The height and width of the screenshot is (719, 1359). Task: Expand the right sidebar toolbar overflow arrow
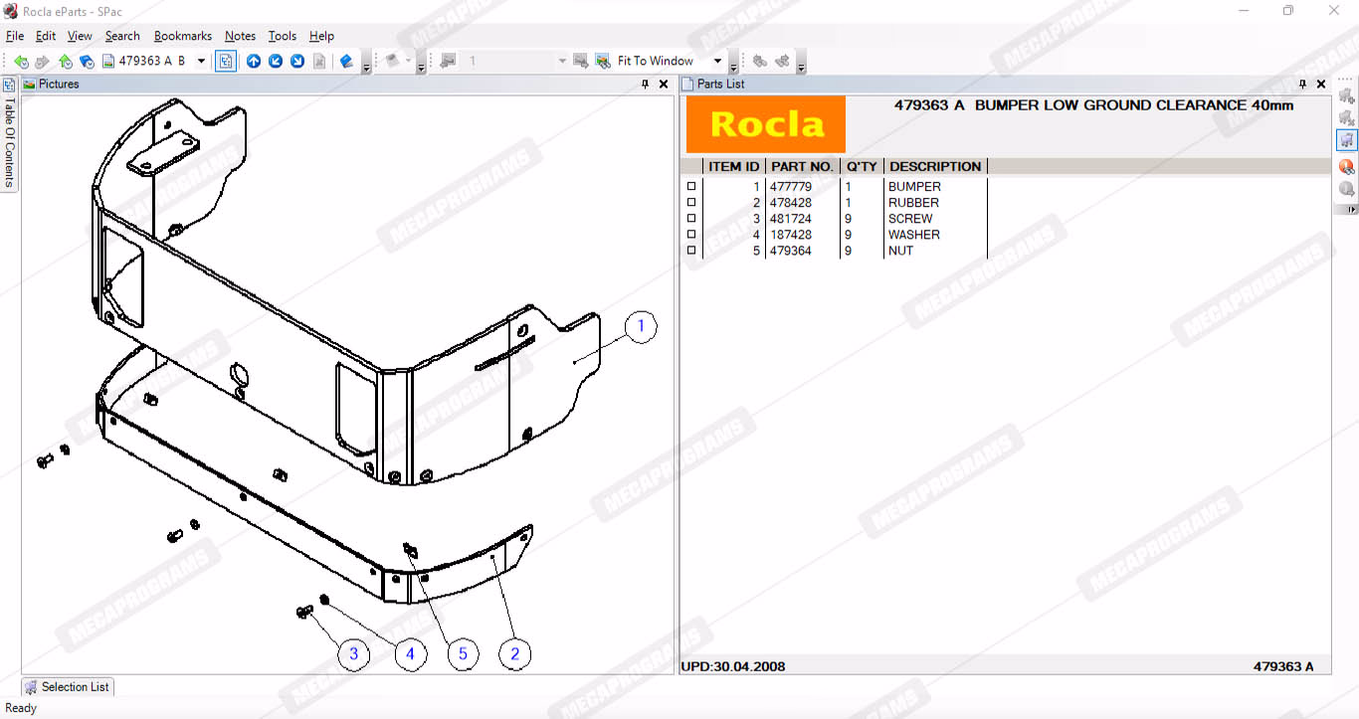pyautogui.click(x=1350, y=210)
